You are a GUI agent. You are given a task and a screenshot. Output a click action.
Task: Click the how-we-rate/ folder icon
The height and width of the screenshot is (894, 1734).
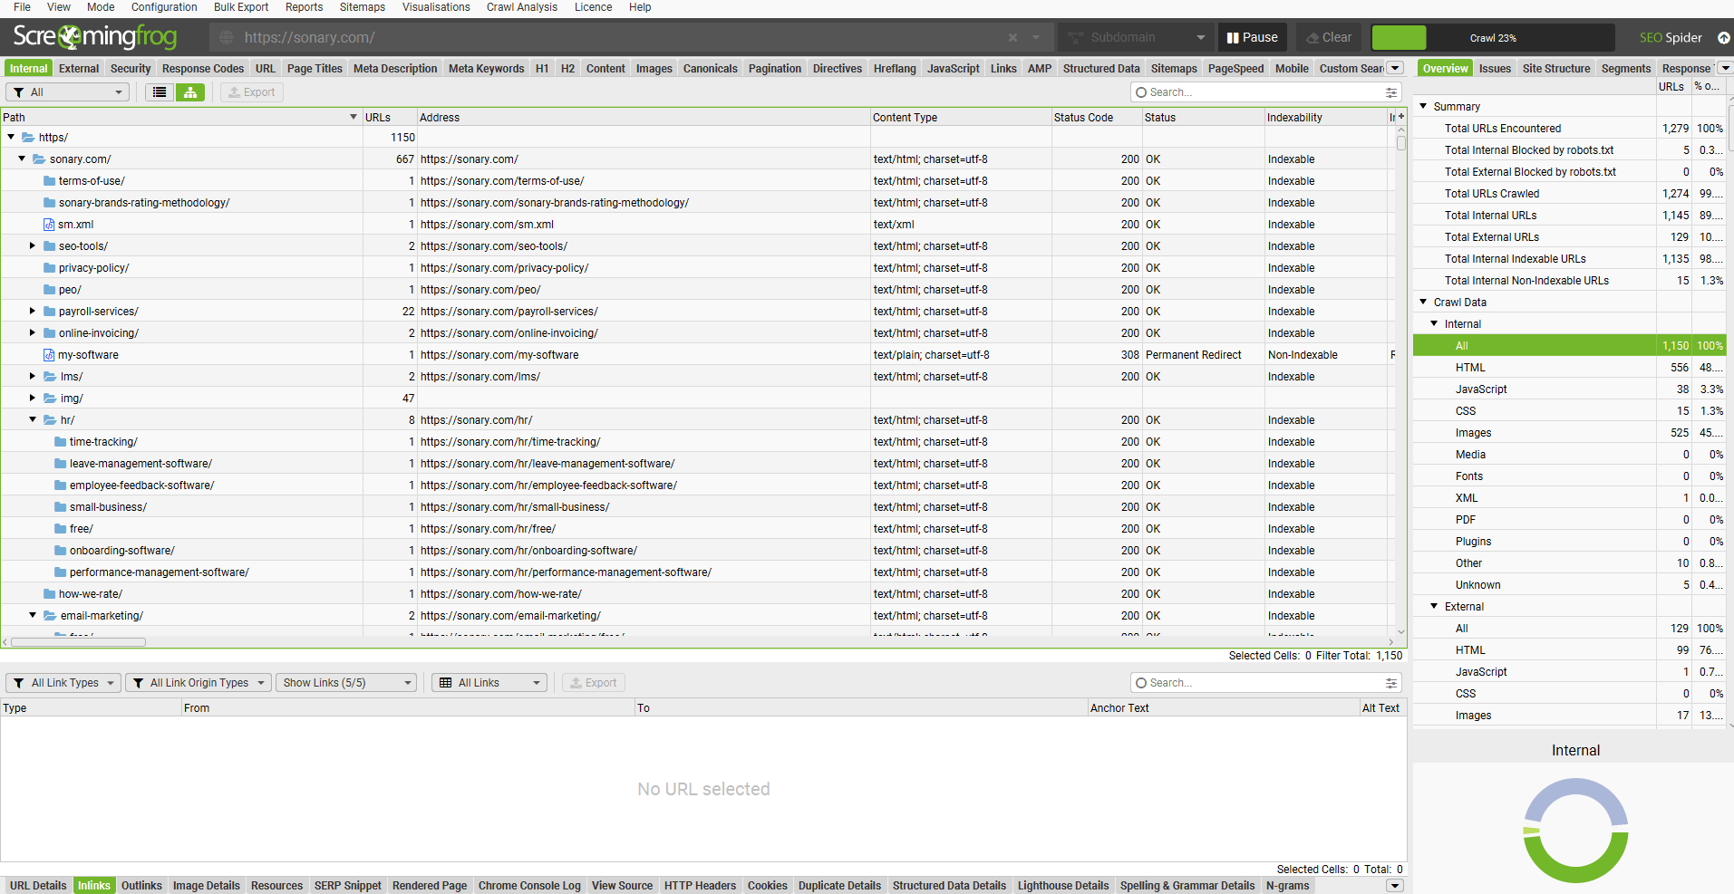pyautogui.click(x=50, y=594)
